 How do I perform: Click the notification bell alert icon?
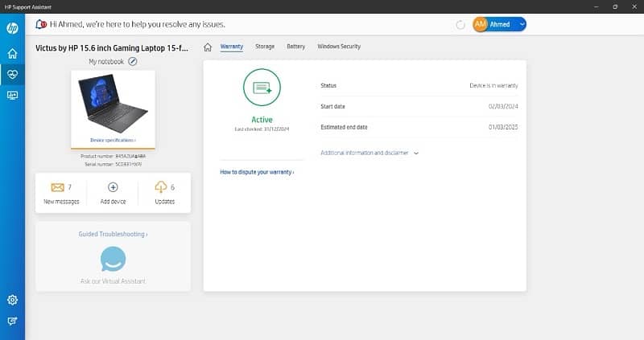[41, 25]
